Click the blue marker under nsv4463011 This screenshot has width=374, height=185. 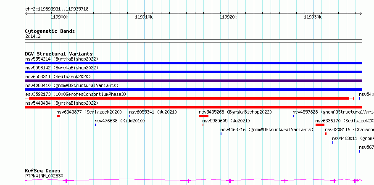click(x=333, y=143)
